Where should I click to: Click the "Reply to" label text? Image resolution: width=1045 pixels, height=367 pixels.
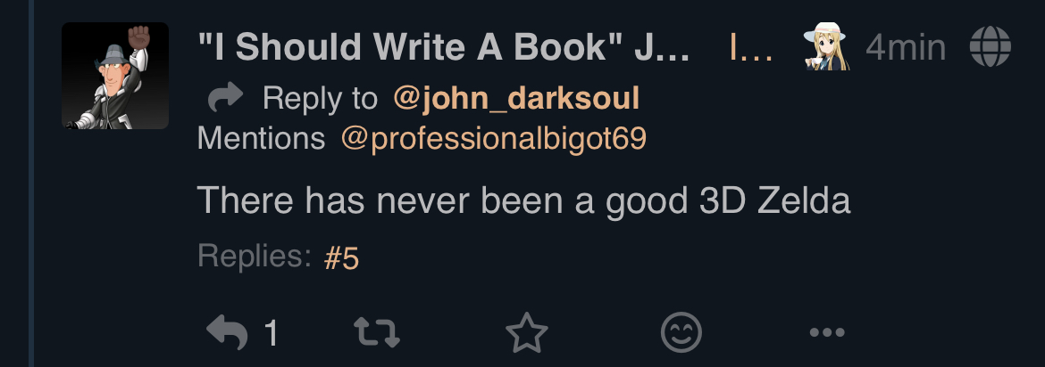320,99
